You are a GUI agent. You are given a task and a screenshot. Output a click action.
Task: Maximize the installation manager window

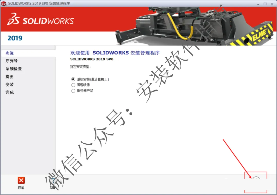click(265, 4)
